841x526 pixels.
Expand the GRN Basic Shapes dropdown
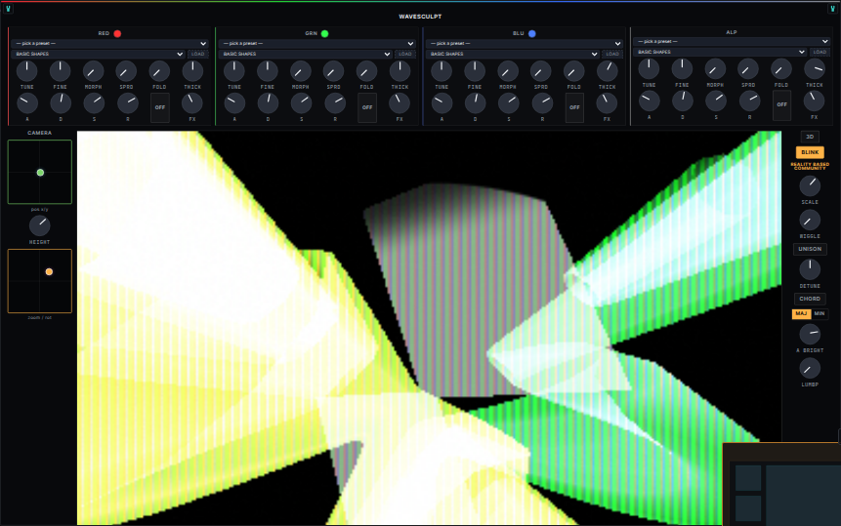point(306,54)
